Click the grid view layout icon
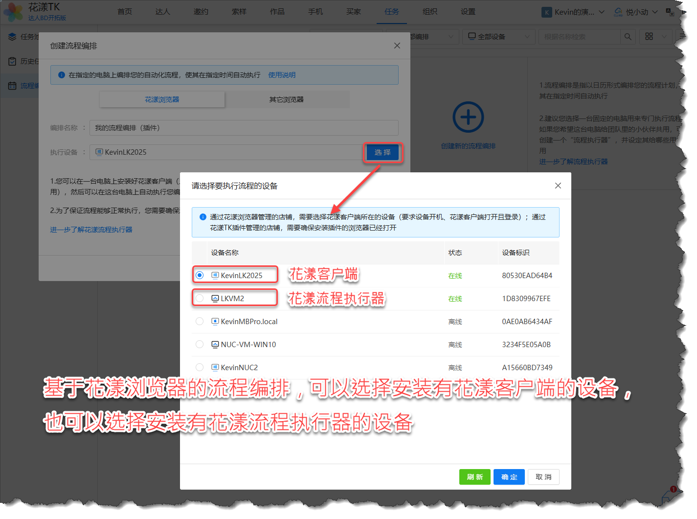This screenshot has width=697, height=519. [649, 37]
